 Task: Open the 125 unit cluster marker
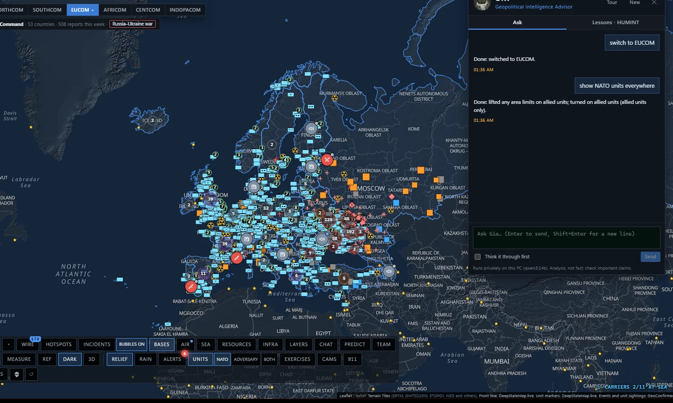click(328, 219)
